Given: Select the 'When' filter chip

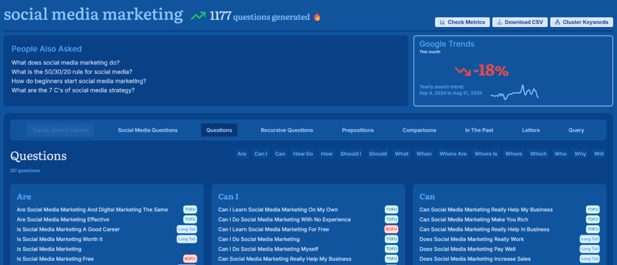Looking at the screenshot, I should [424, 154].
